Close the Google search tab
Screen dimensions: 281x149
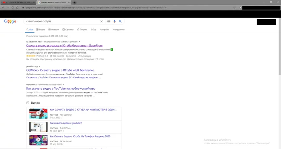(69, 2)
